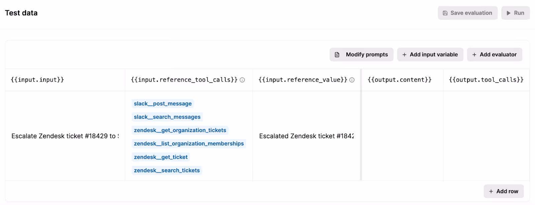Click the {{output.tool_calls}} column header
Screen dimensions: 535x205
click(486, 80)
